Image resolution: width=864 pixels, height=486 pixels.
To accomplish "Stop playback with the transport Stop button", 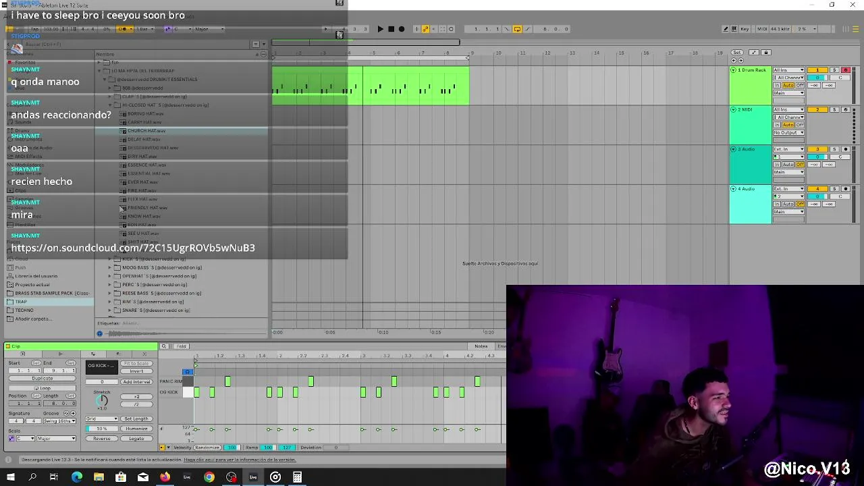I will 391,29.
